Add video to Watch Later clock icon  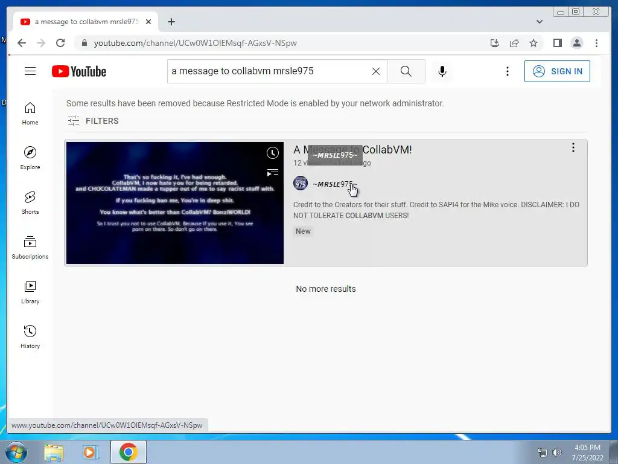pos(273,153)
